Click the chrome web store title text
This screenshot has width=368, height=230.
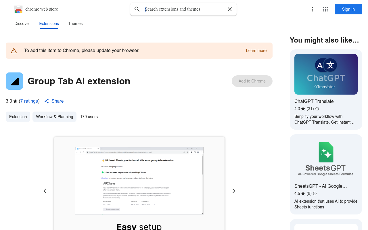42,9
